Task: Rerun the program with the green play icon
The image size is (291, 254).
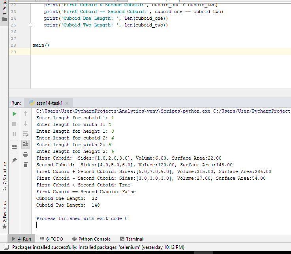Action: coord(14,114)
